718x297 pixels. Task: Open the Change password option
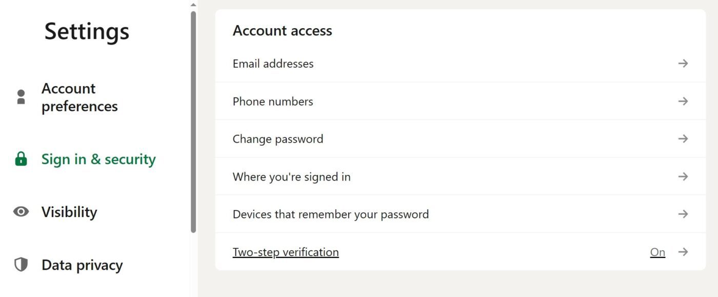(277, 139)
